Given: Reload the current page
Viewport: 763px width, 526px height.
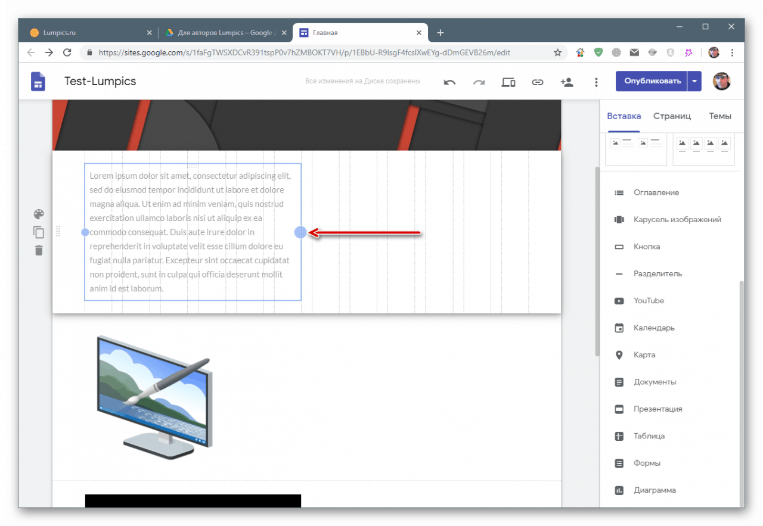Looking at the screenshot, I should point(67,52).
